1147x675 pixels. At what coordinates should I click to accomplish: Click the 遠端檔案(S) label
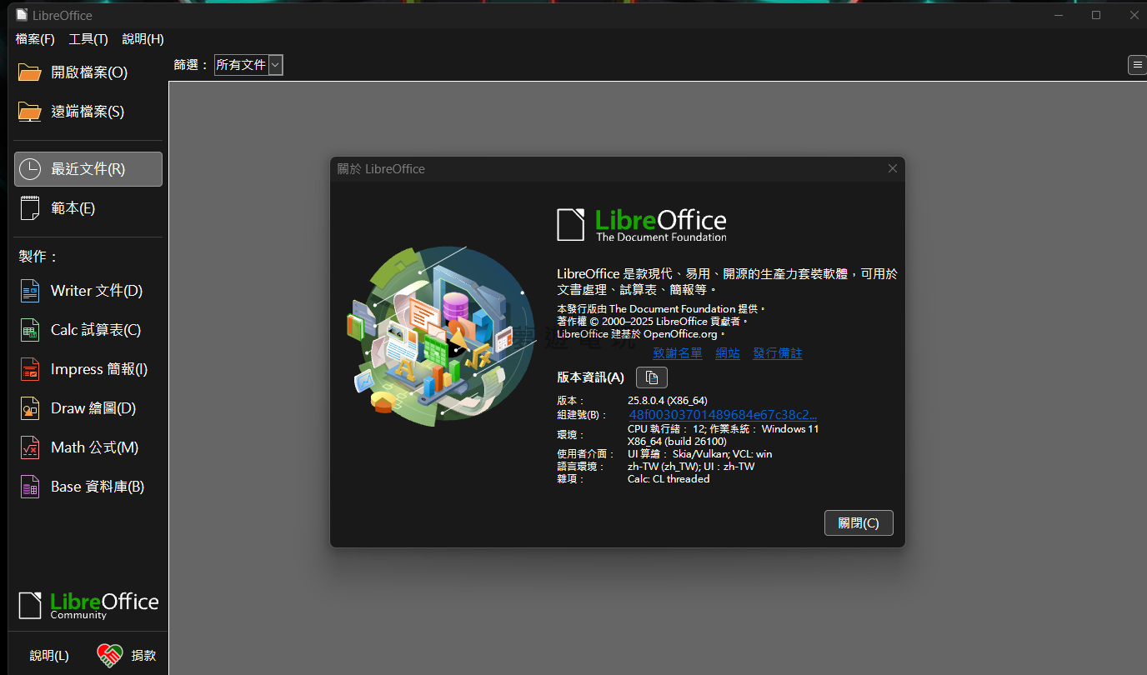pyautogui.click(x=88, y=112)
